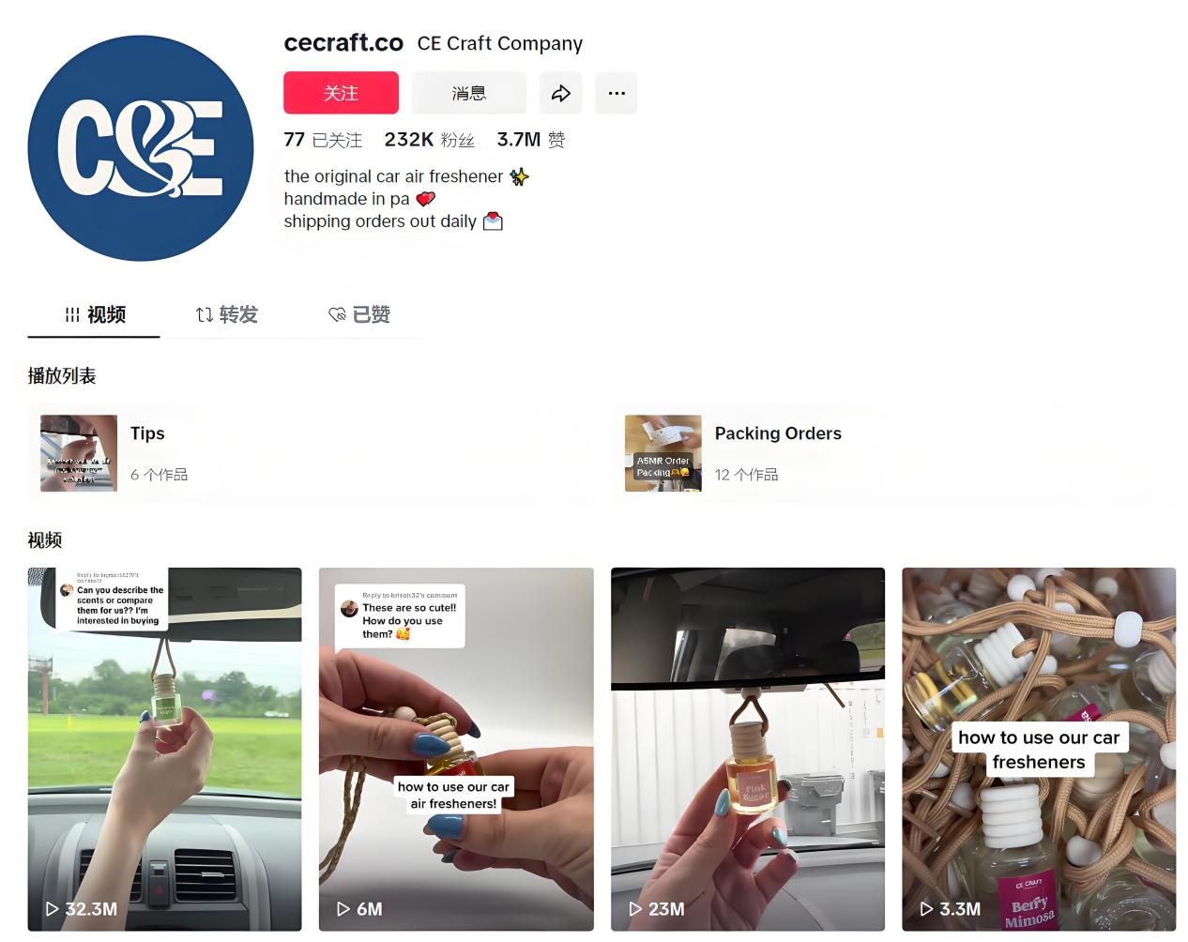Screen dimensions: 1188x942
Task: Click the play icon on 32.3M video
Action: [x=52, y=909]
